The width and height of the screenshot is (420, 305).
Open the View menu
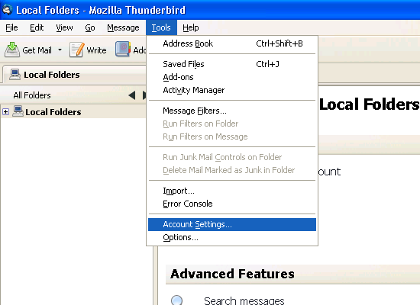click(64, 27)
